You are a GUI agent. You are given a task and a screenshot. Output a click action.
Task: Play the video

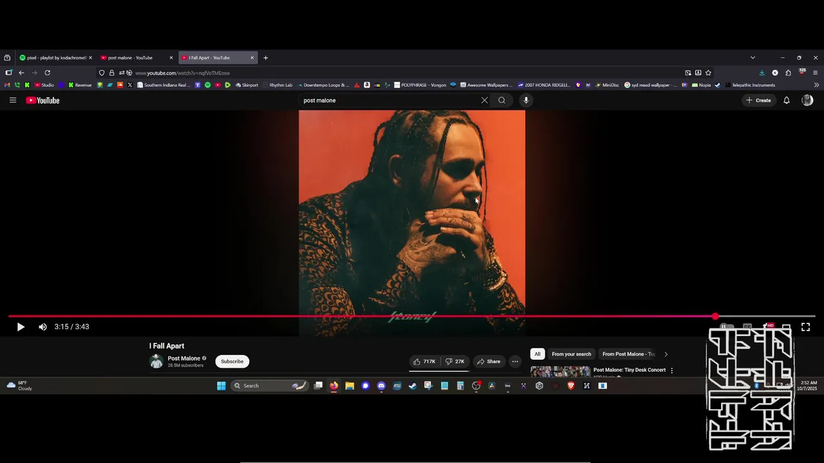(x=21, y=327)
